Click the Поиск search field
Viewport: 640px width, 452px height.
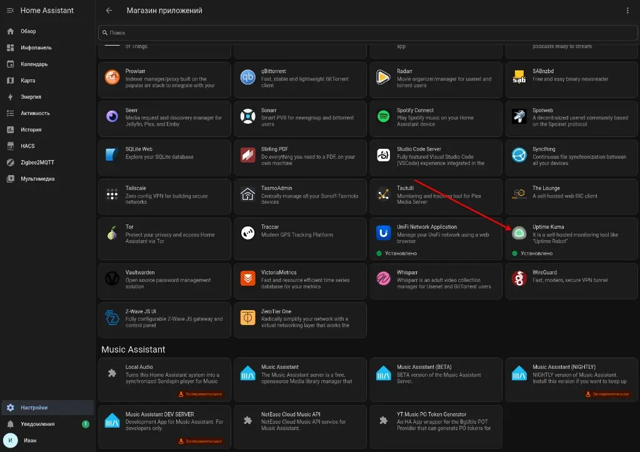[x=367, y=33]
